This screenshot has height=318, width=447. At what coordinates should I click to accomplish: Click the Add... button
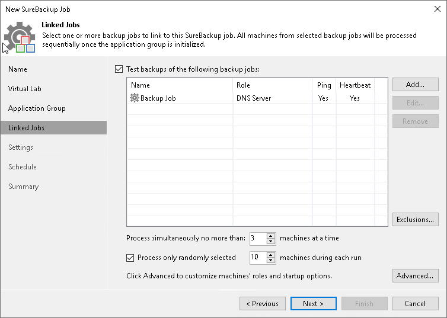[416, 85]
